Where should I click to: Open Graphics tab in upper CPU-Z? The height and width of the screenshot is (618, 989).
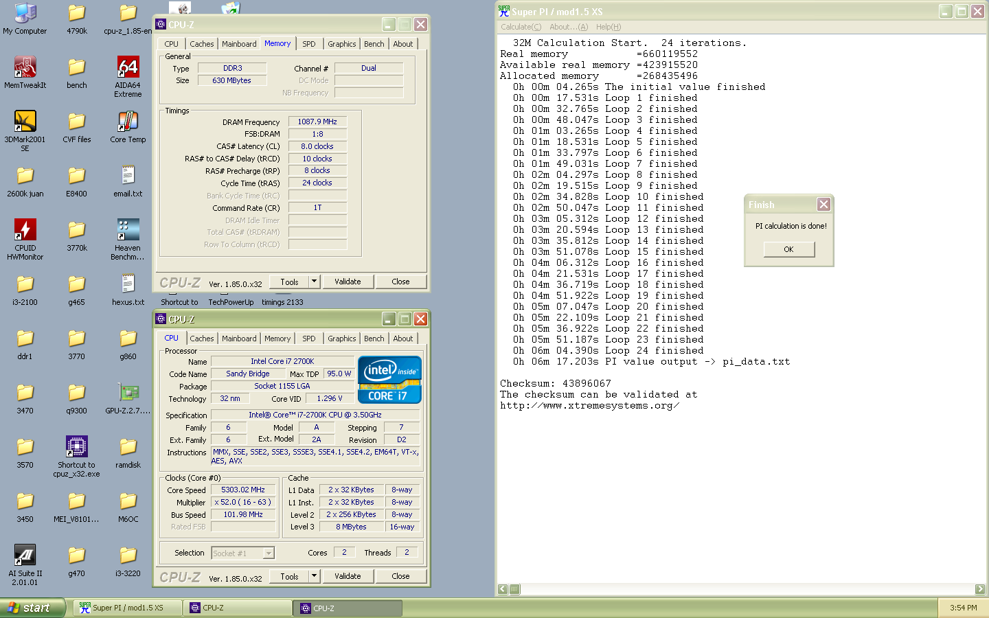tap(342, 44)
